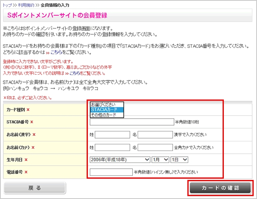Open the 利用規約 breadcrumb link
This screenshot has width=257, height=199.
pos(26,5)
